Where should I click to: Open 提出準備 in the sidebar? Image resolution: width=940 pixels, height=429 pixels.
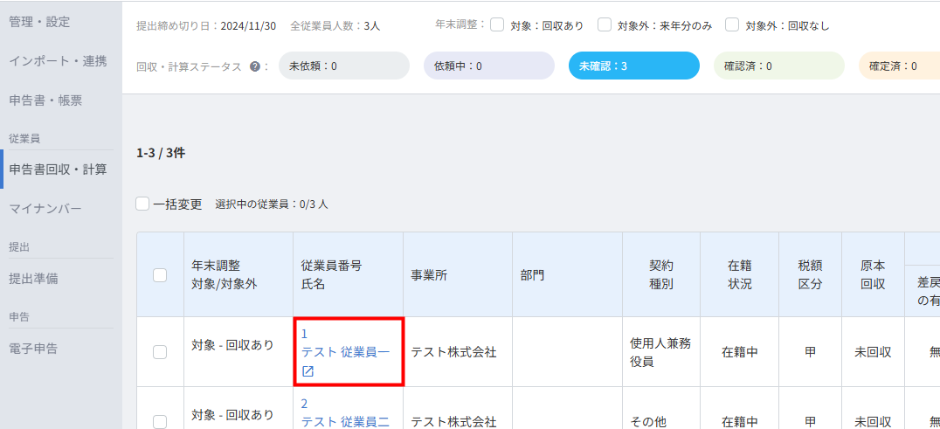tap(33, 279)
